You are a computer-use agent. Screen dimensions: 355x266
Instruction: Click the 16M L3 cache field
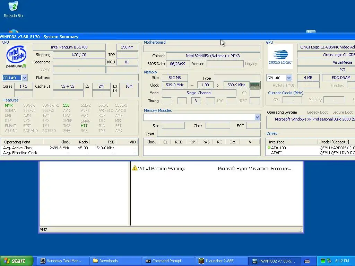129,90
